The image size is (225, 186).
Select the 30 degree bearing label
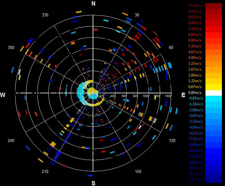click(137, 15)
